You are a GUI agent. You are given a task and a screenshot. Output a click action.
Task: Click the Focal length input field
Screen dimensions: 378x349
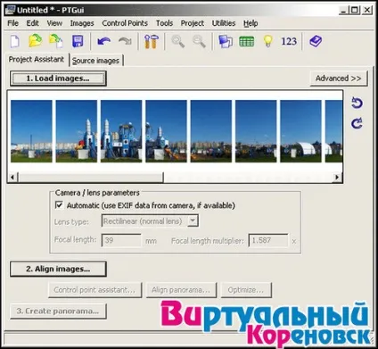tap(121, 240)
